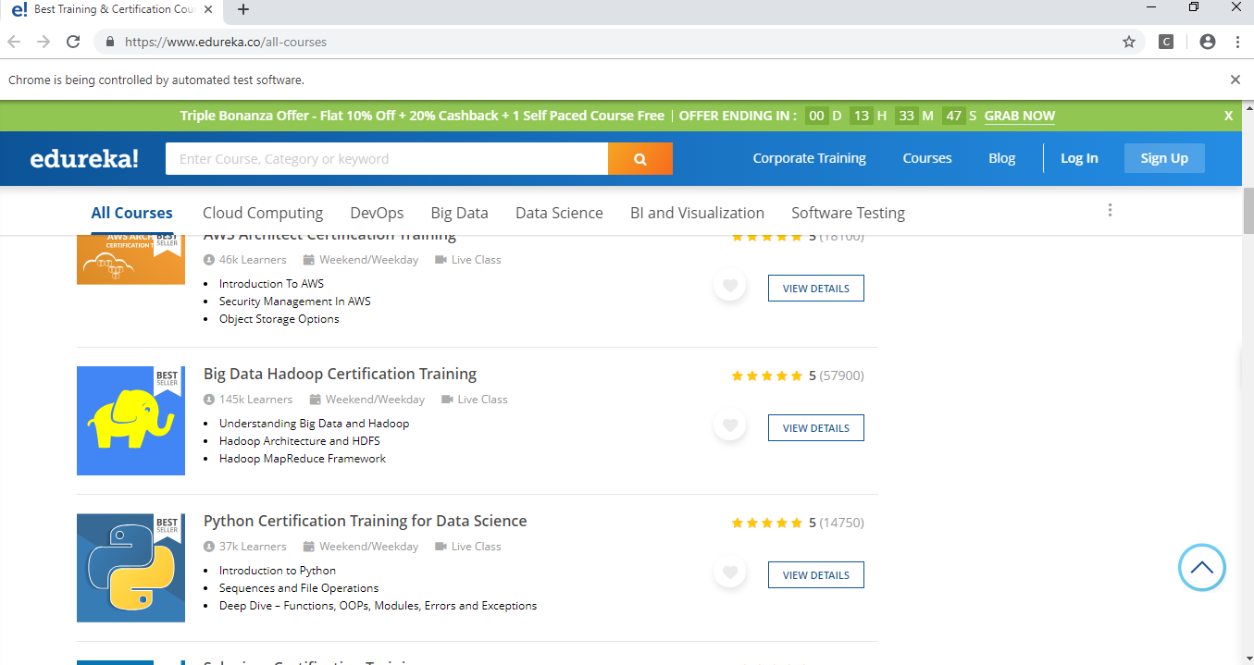Image resolution: width=1254 pixels, height=665 pixels.
Task: Select the Big Data tab
Action: click(x=459, y=213)
